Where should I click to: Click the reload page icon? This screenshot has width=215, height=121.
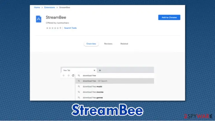(x=73, y=75)
